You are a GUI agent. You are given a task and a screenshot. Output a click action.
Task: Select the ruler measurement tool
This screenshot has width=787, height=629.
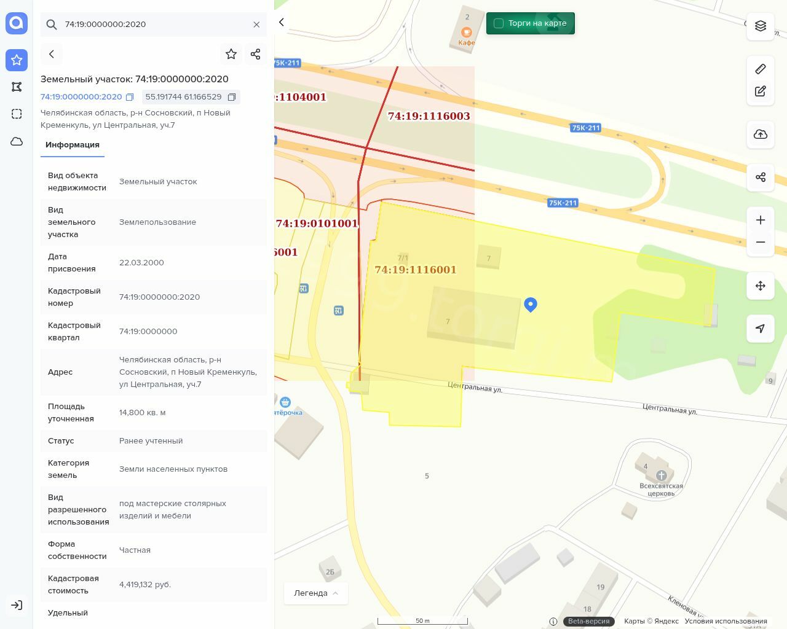(761, 69)
